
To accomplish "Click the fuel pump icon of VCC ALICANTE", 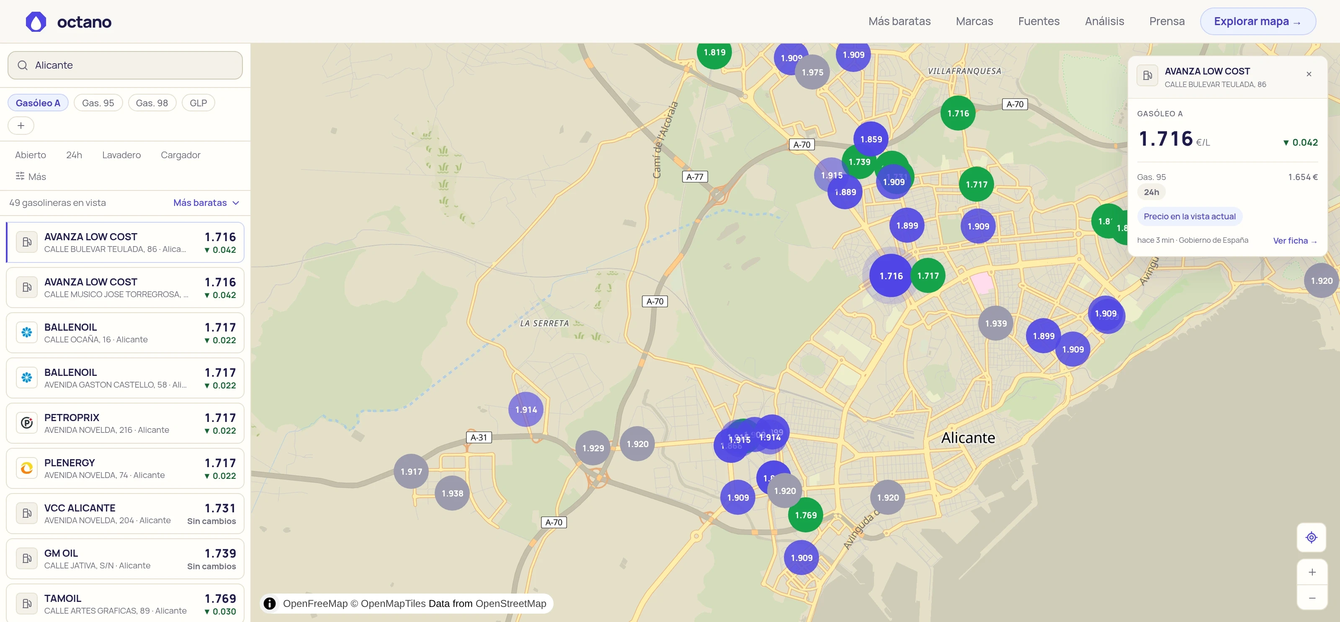I will point(26,513).
